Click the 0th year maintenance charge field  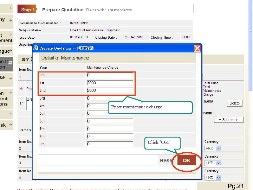(x=110, y=75)
